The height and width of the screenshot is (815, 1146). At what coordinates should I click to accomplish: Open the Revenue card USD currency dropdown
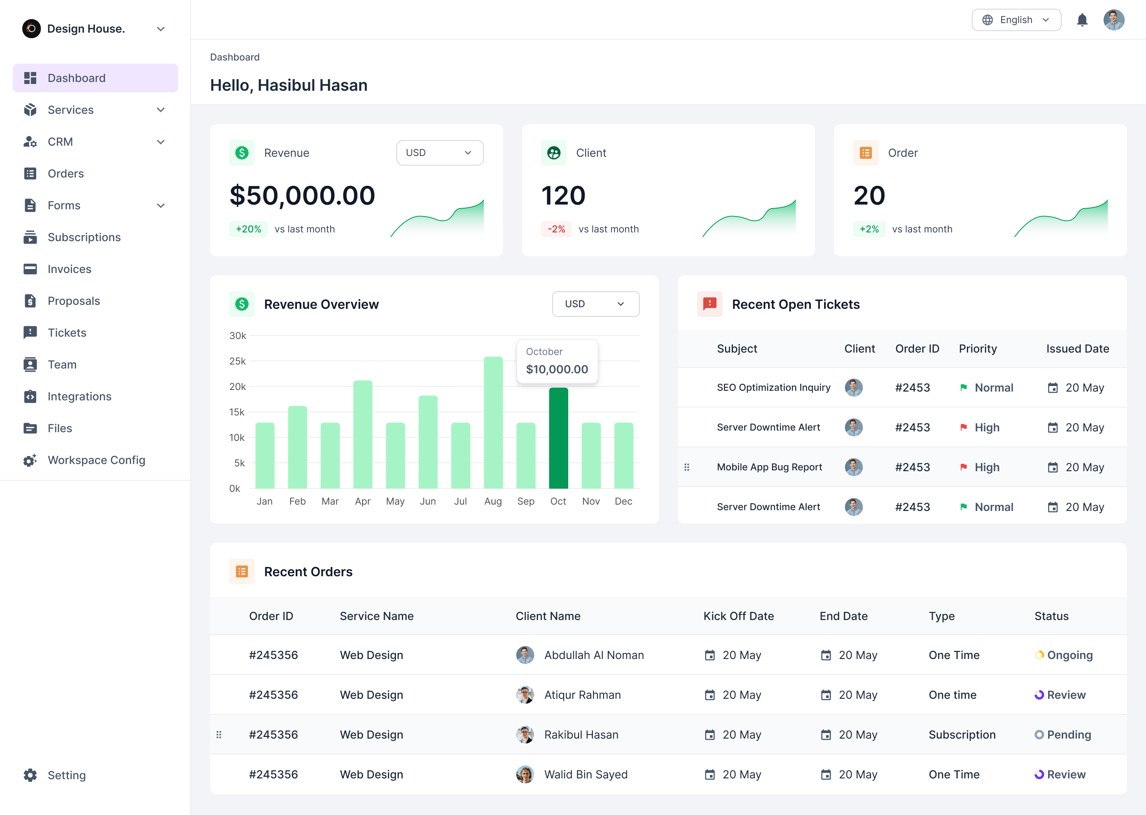[440, 152]
